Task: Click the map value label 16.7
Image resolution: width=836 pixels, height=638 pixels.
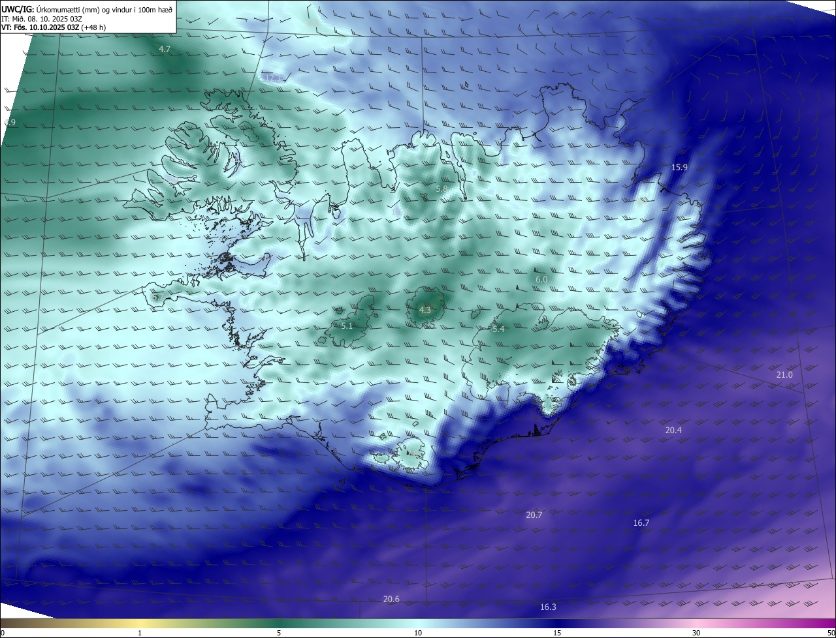Action: point(641,523)
